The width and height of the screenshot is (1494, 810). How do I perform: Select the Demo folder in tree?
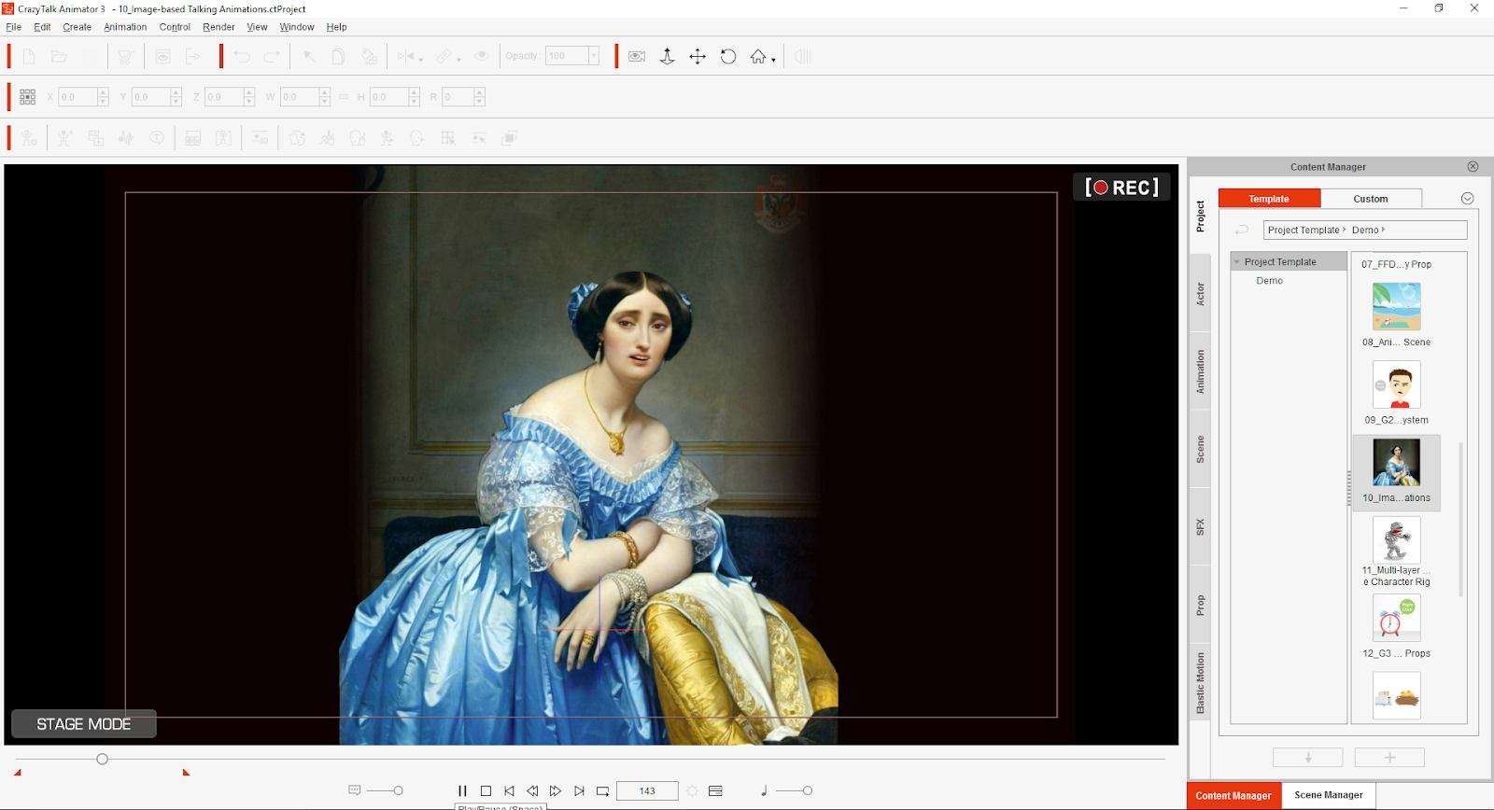[1269, 281]
